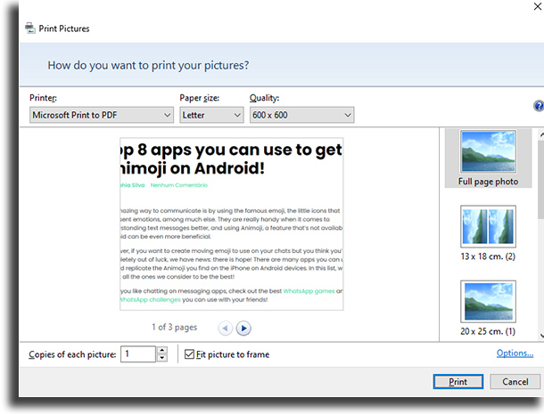This screenshot has width=544, height=414.
Task: Click the Print button
Action: coord(458,381)
